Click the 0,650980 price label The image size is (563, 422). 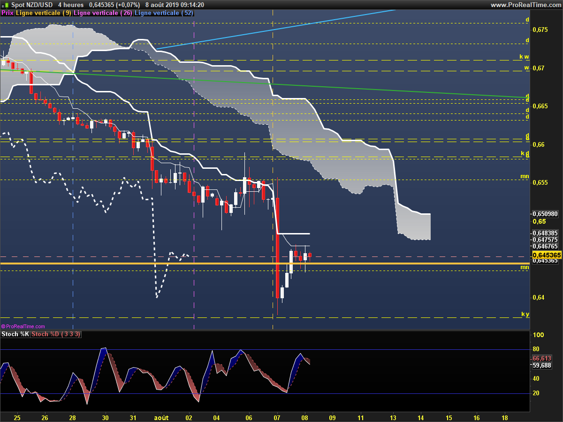545,214
